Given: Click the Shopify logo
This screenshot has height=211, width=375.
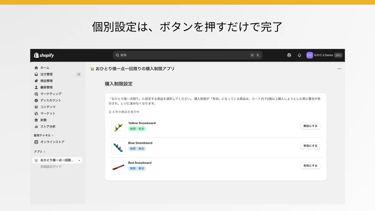Looking at the screenshot, I should 44,55.
